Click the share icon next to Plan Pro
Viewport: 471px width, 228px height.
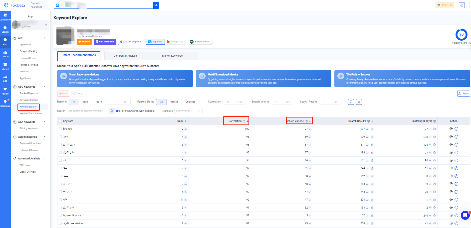click(x=462, y=5)
